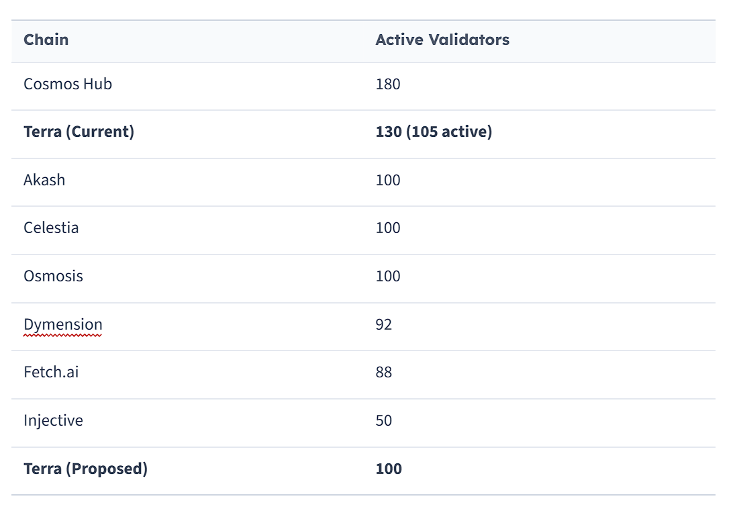Select Injective's validator count 50
735x513 pixels.
click(383, 421)
